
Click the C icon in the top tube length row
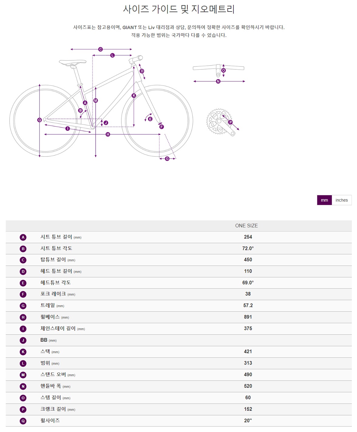pyautogui.click(x=23, y=260)
